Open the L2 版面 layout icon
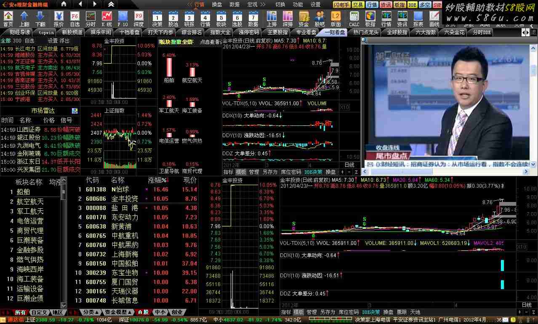538x324 pixels. point(336,19)
